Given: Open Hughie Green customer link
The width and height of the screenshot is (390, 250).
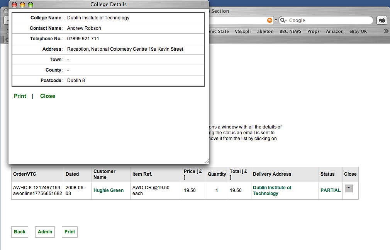Looking at the screenshot, I should coord(109,190).
